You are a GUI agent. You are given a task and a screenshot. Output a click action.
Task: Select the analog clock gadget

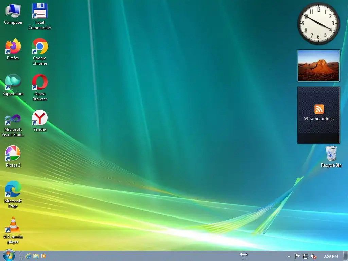tap(318, 23)
